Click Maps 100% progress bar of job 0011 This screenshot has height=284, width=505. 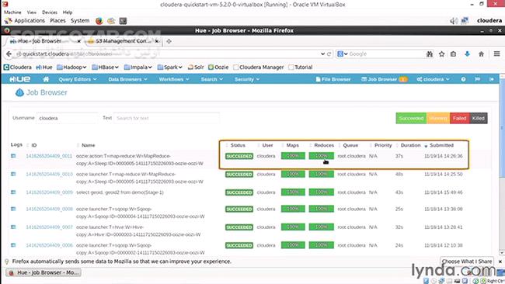(x=293, y=156)
